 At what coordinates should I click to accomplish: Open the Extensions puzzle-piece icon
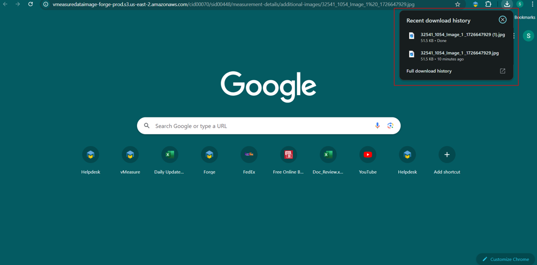[x=488, y=4]
